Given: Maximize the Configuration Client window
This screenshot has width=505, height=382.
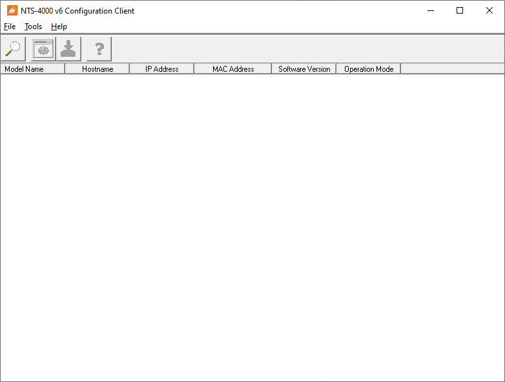Looking at the screenshot, I should pos(460,10).
